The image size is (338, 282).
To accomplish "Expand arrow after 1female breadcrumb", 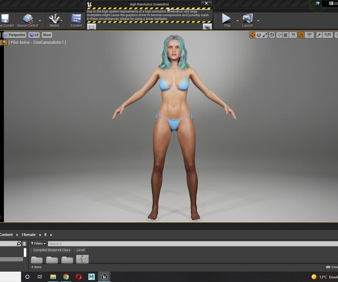I will [40, 235].
